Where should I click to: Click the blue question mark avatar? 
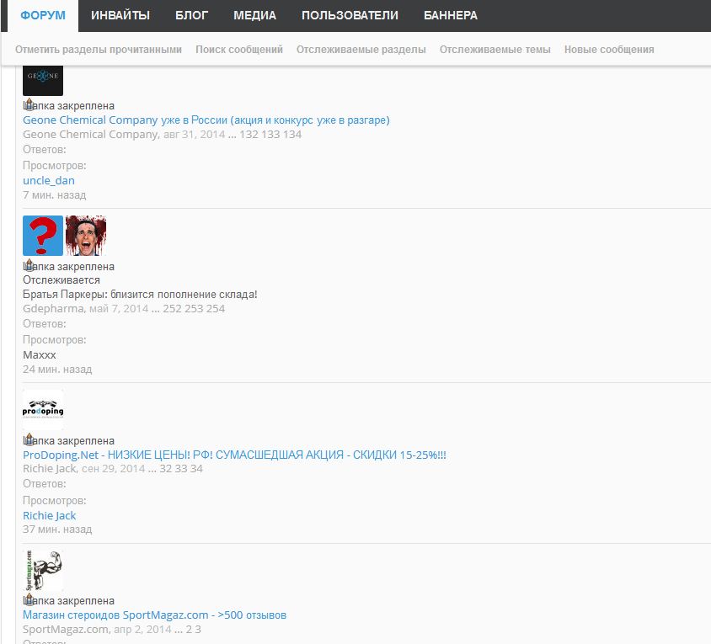coord(42,236)
